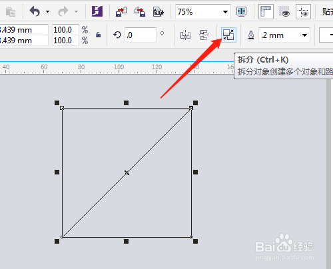Image resolution: width=333 pixels, height=269 pixels.
Task: Click the Import icon
Action: pos(121,11)
